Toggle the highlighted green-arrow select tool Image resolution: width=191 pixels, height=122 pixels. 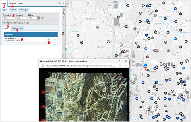(x=8, y=22)
